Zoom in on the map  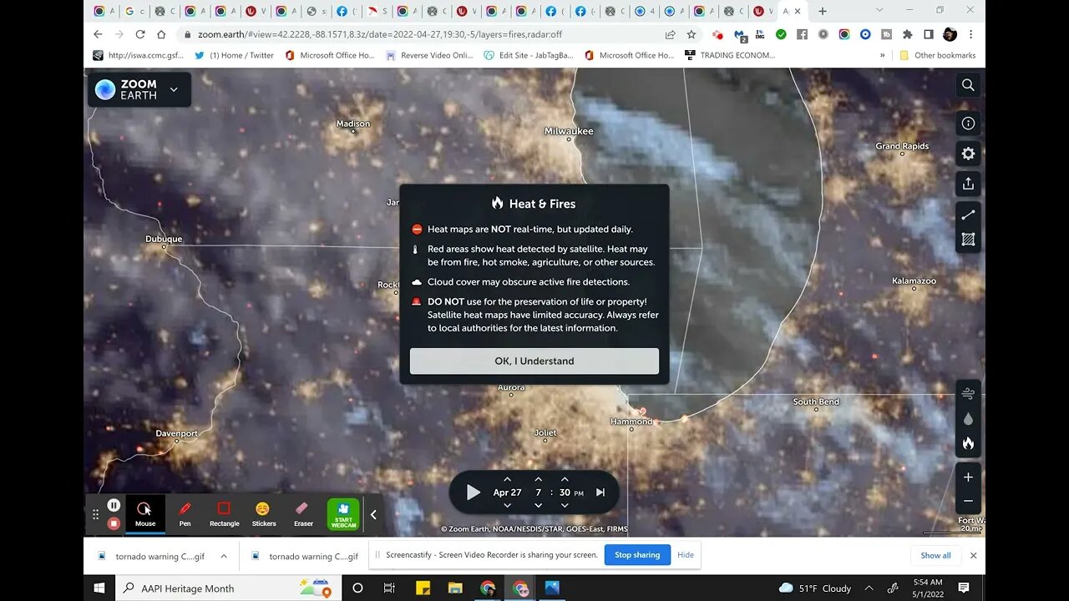click(x=968, y=477)
